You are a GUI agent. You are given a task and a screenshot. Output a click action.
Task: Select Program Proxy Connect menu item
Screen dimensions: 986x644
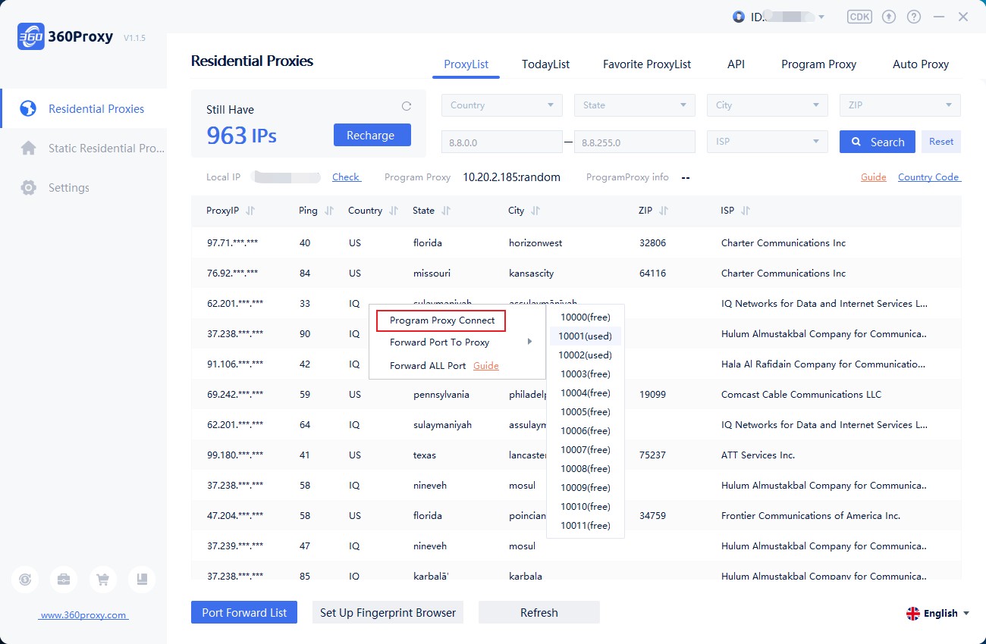coord(441,320)
